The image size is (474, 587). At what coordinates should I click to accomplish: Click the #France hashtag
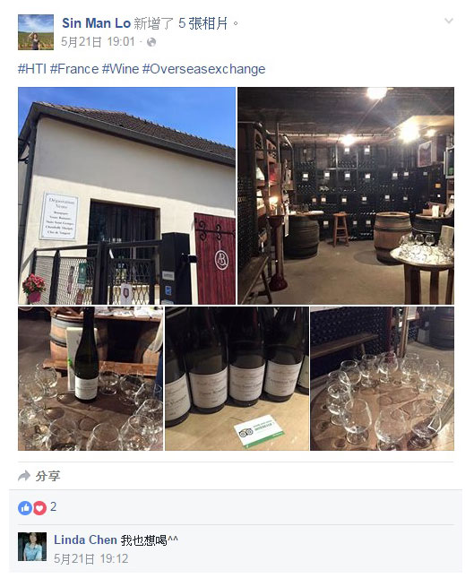(x=74, y=69)
